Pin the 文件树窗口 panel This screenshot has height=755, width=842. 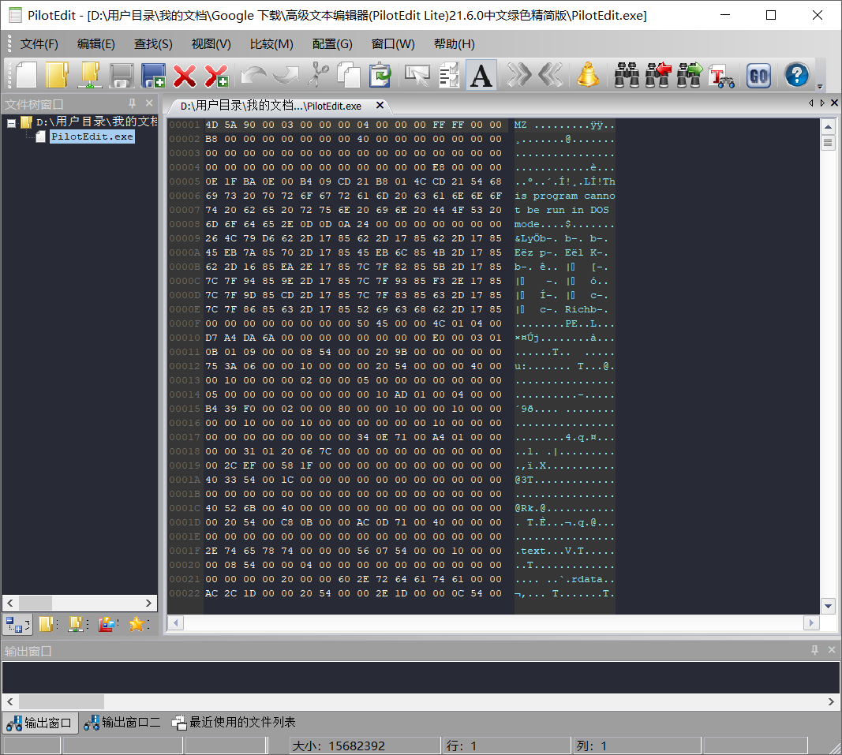(132, 103)
